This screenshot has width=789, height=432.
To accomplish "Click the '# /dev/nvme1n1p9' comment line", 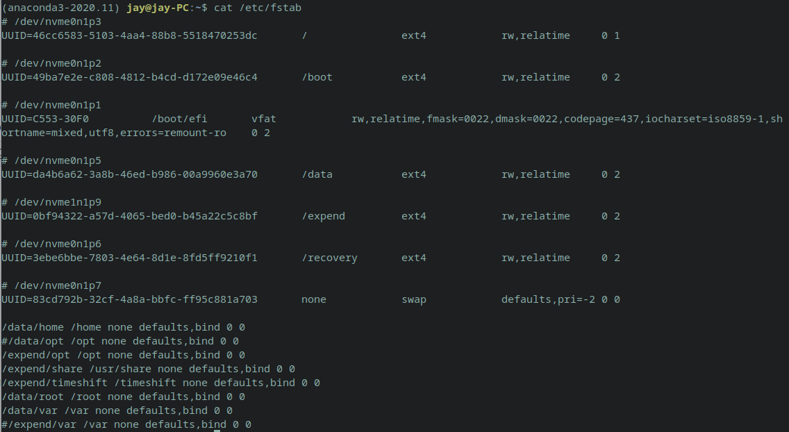I will tap(51, 202).
